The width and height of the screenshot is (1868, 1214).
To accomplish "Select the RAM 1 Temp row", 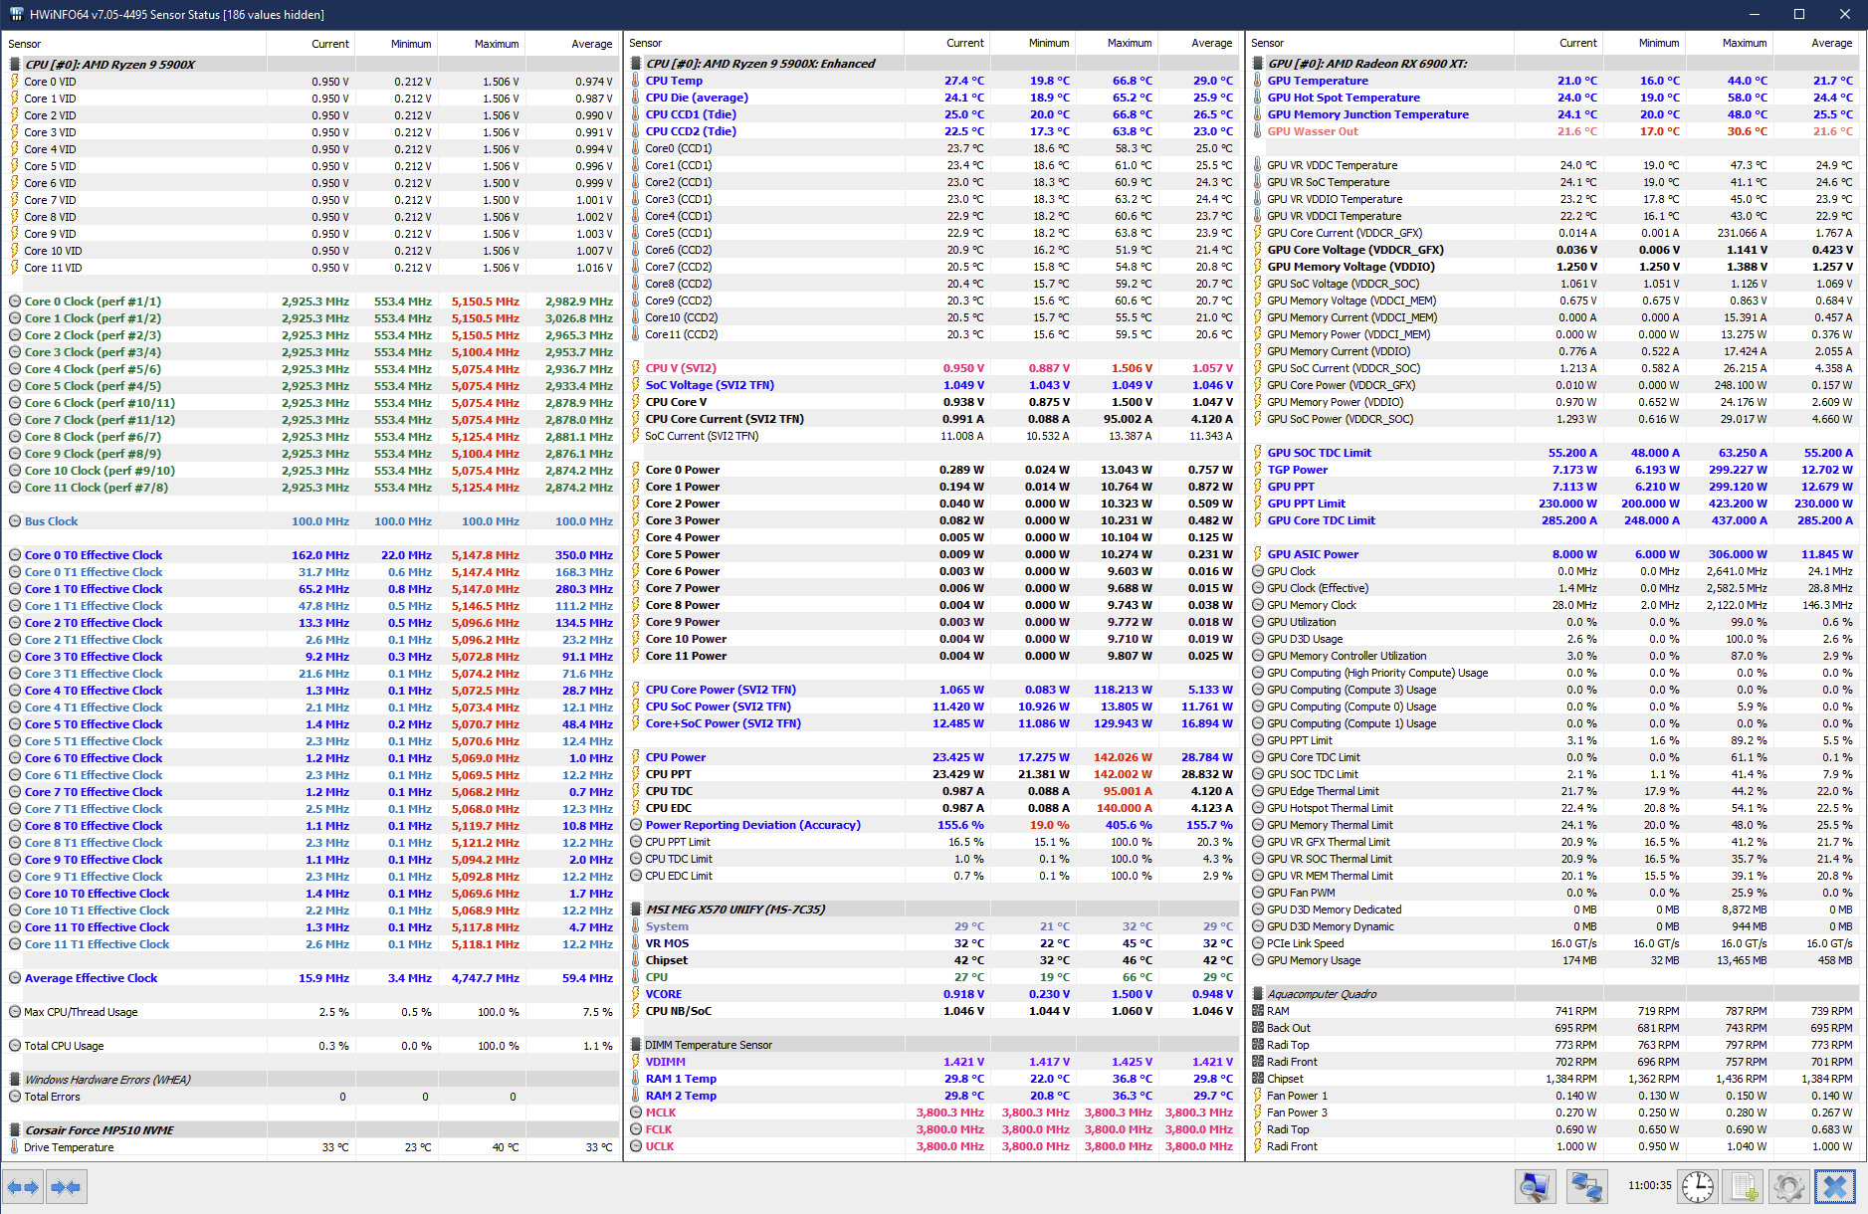I will pos(934,1079).
